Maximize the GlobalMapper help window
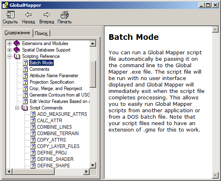This screenshot has width=221, height=181. (x=208, y=5)
